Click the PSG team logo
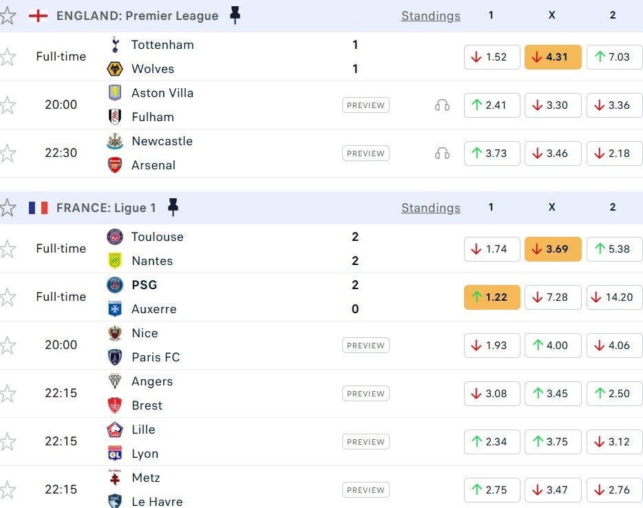 point(115,285)
